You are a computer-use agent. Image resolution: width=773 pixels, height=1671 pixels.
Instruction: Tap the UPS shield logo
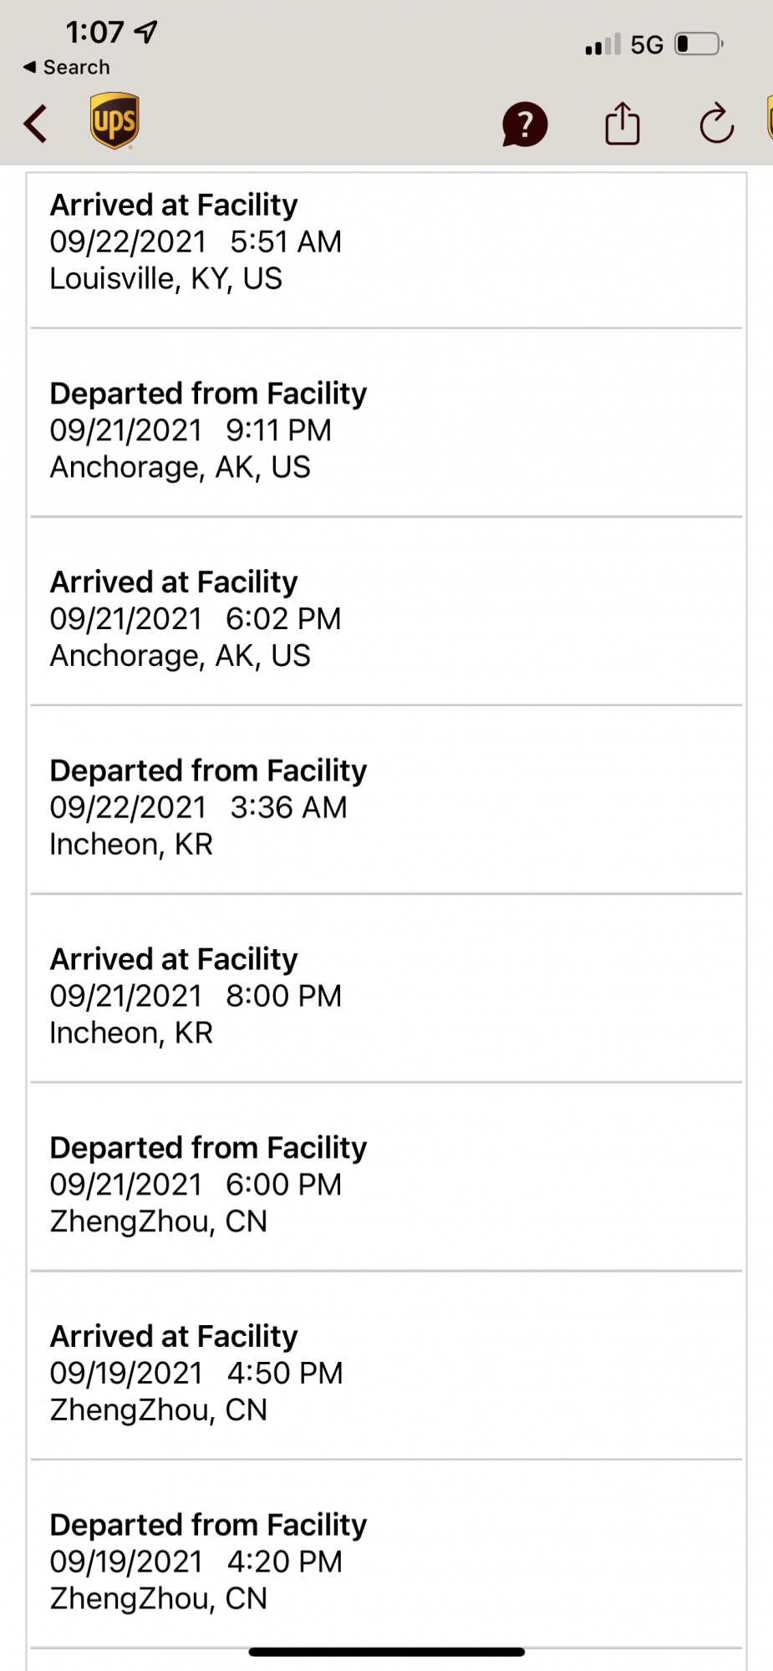coord(114,121)
